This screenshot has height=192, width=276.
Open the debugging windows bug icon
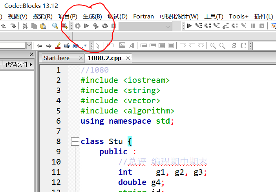pos(273,26)
